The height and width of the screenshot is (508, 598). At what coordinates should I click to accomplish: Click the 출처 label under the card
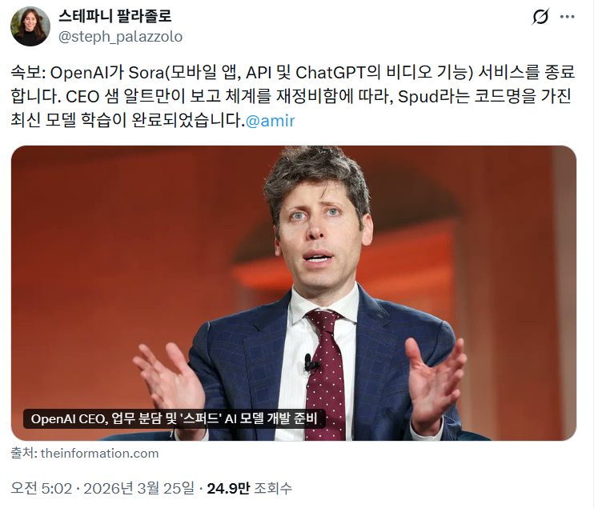click(x=24, y=454)
